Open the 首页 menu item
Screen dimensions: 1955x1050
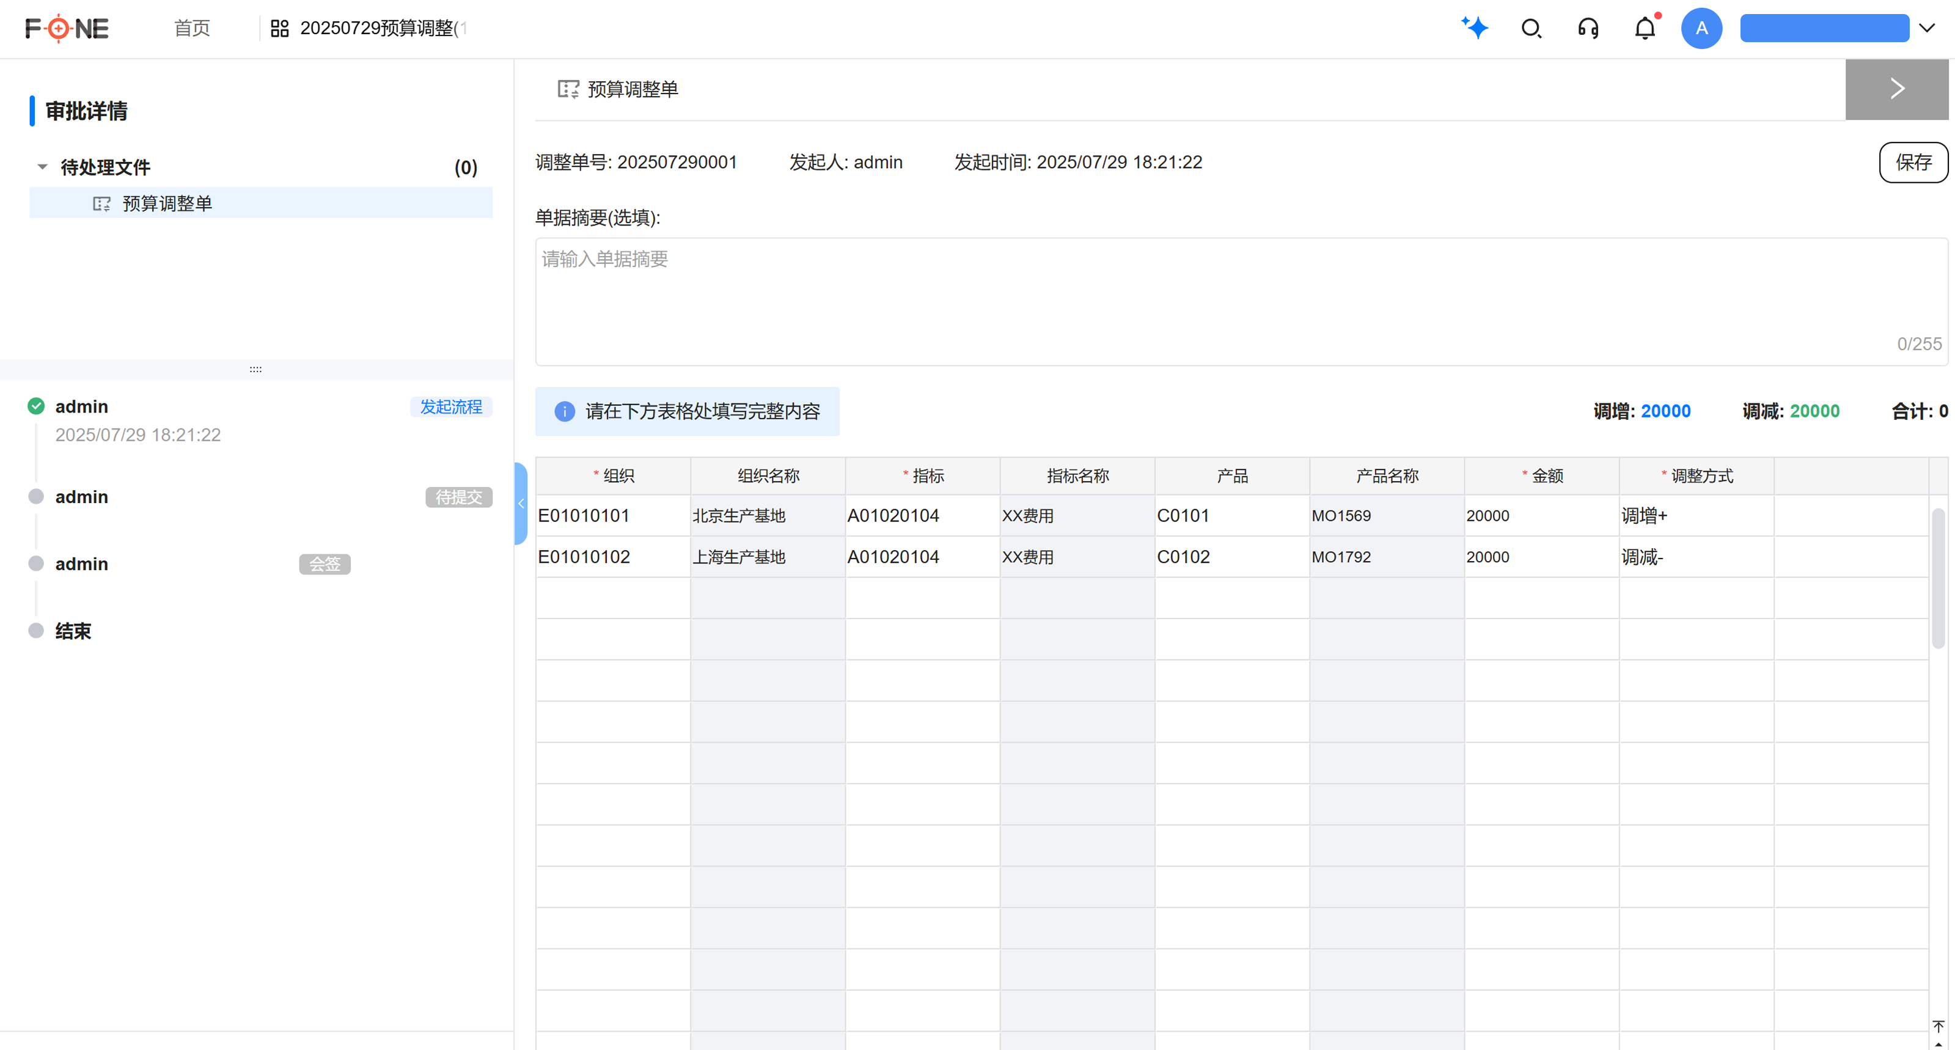[191, 28]
